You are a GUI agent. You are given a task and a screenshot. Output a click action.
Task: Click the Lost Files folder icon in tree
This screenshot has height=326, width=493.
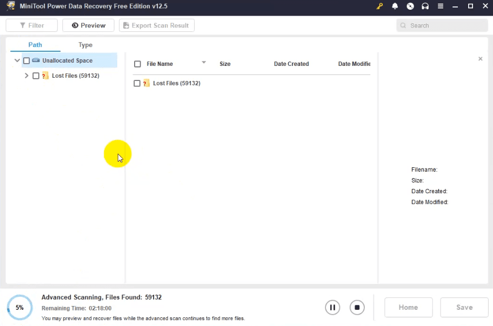[x=45, y=76]
